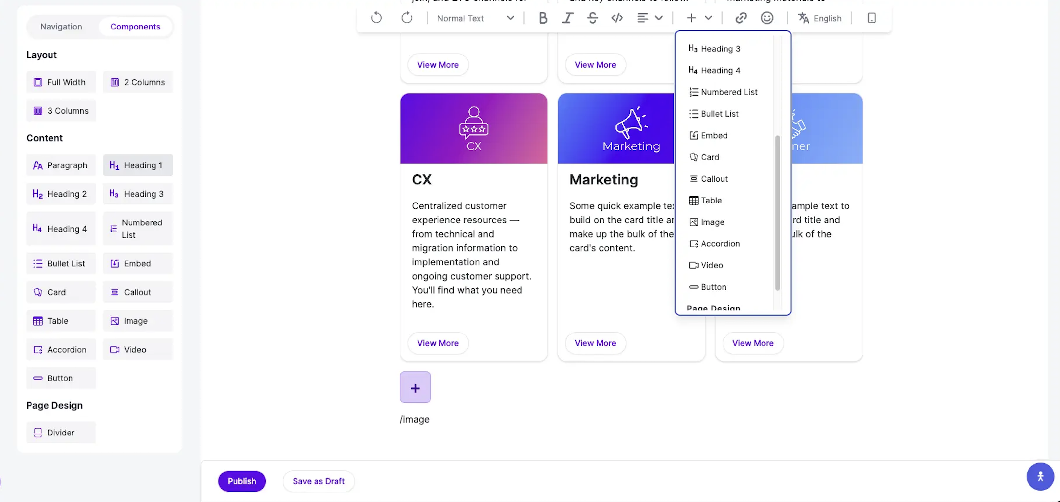Viewport: 1060px width, 502px height.
Task: Add a Numbered List from the sidebar
Action: pyautogui.click(x=138, y=229)
